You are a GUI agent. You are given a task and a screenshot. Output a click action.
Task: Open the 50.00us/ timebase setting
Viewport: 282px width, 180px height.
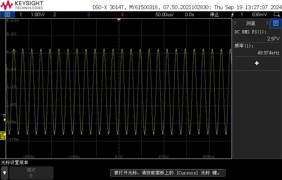click(164, 14)
